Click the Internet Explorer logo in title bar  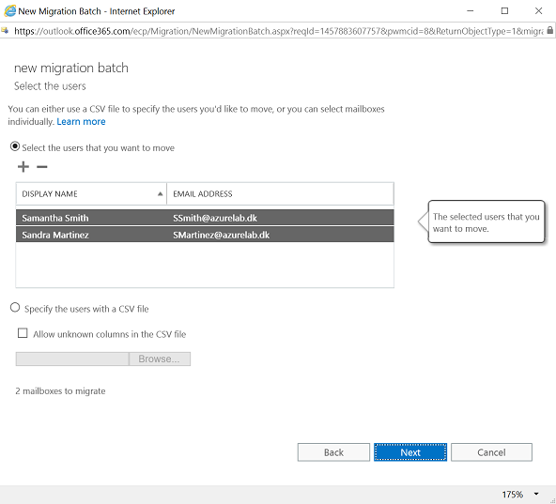pyautogui.click(x=10, y=11)
